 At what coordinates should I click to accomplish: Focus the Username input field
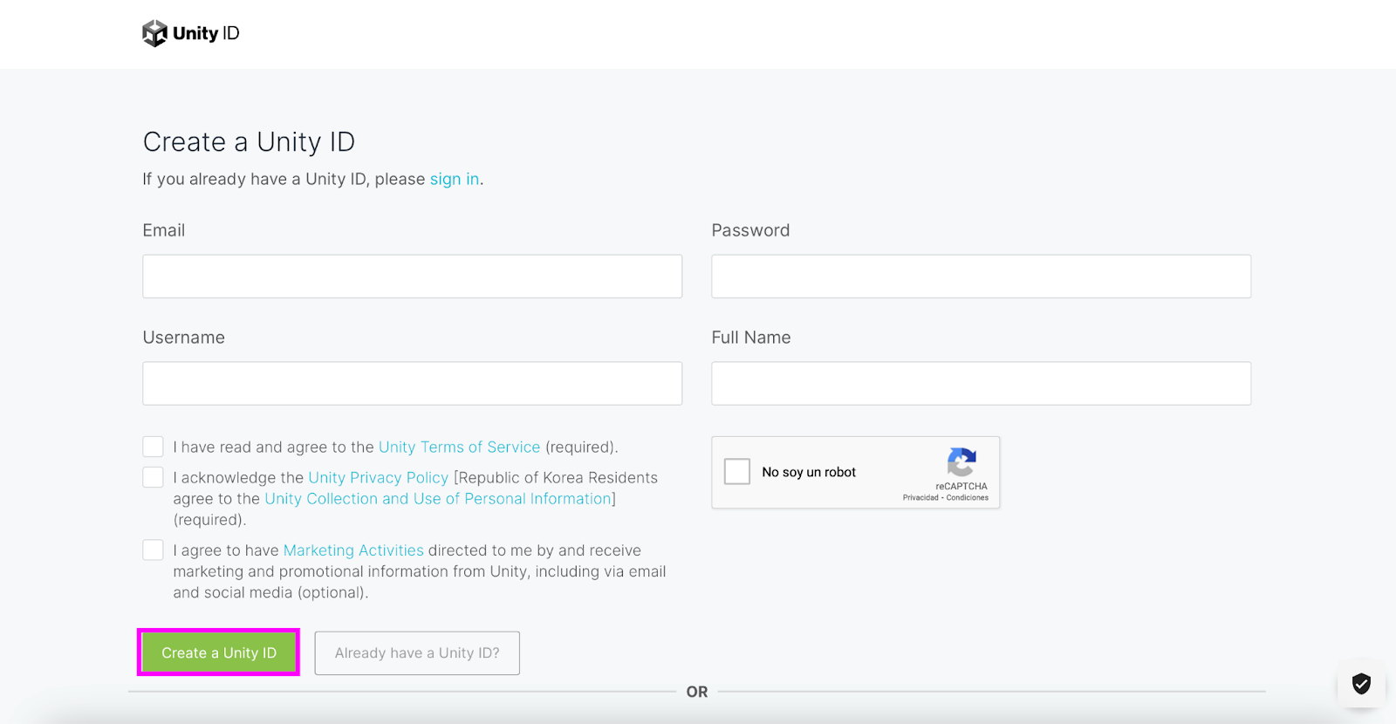pos(413,384)
